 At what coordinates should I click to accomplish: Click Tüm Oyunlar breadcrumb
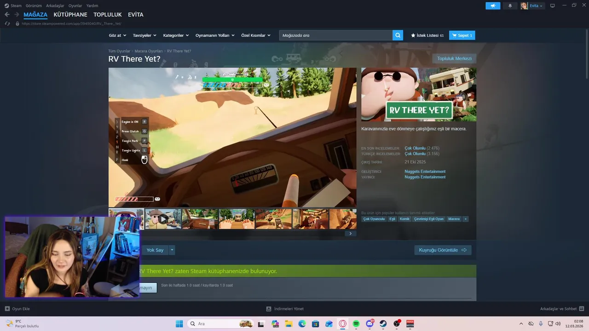(119, 51)
